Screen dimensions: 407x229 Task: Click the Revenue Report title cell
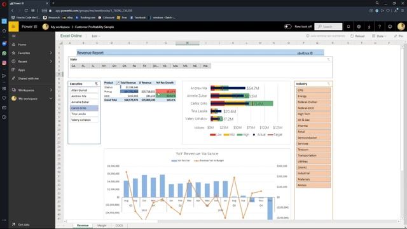click(x=90, y=53)
